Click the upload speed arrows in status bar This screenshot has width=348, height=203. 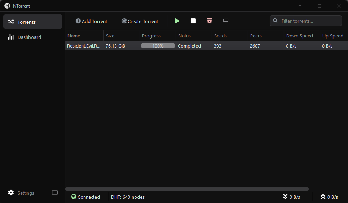(323, 197)
